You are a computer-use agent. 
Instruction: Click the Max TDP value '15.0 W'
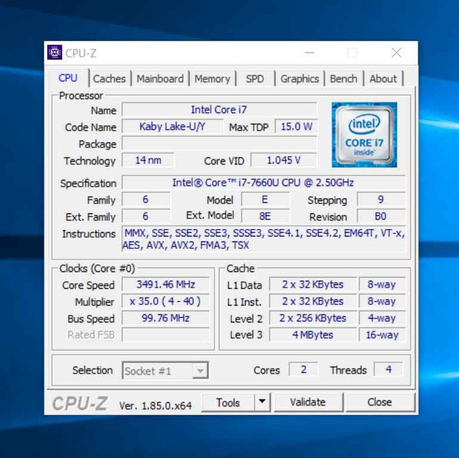[x=297, y=127]
